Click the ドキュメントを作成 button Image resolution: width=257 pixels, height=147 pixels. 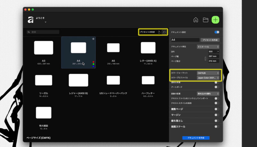tap(196, 138)
